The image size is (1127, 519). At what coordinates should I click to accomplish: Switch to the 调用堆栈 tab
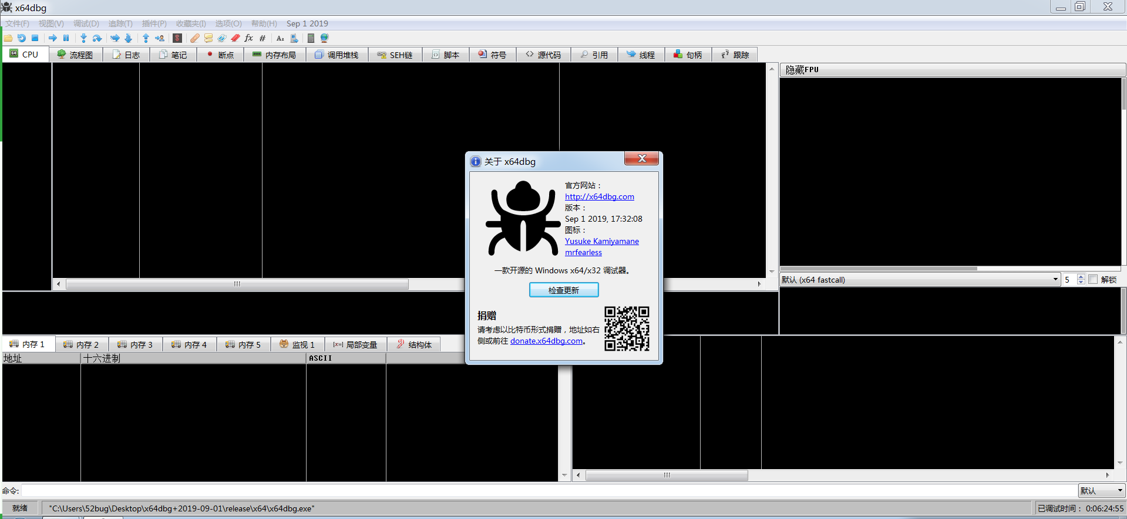pyautogui.click(x=337, y=55)
